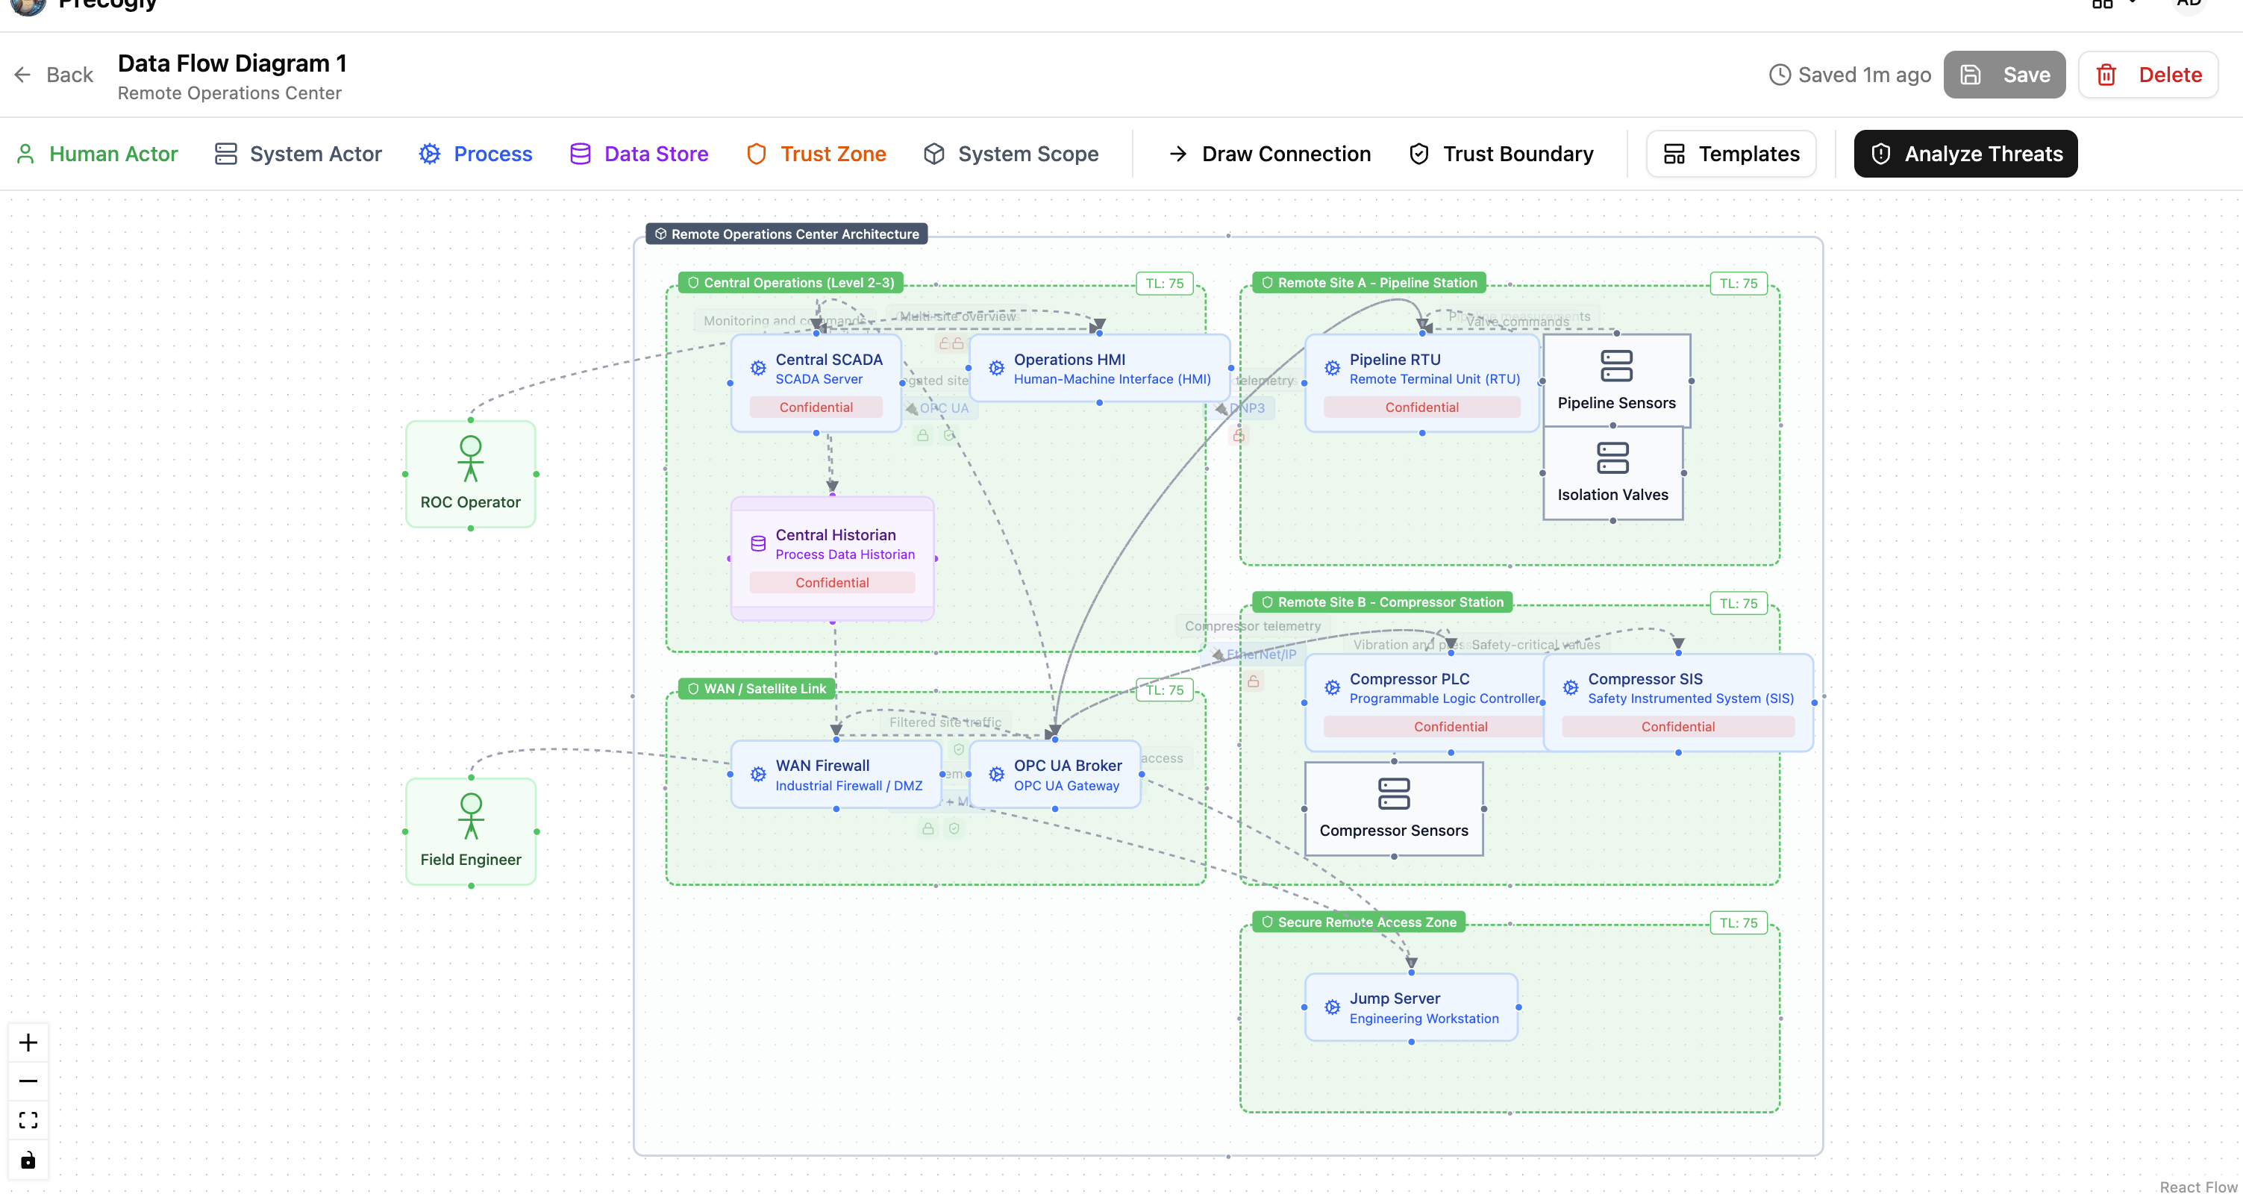The image size is (2243, 1200).
Task: Click the Compressor telemetry connection label
Action: click(x=1252, y=626)
